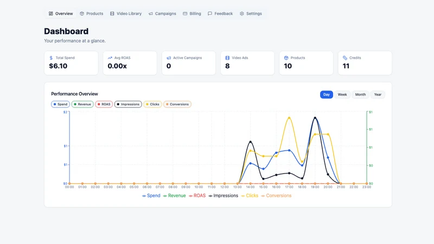Click the "Performance Overview" heading

(74, 94)
